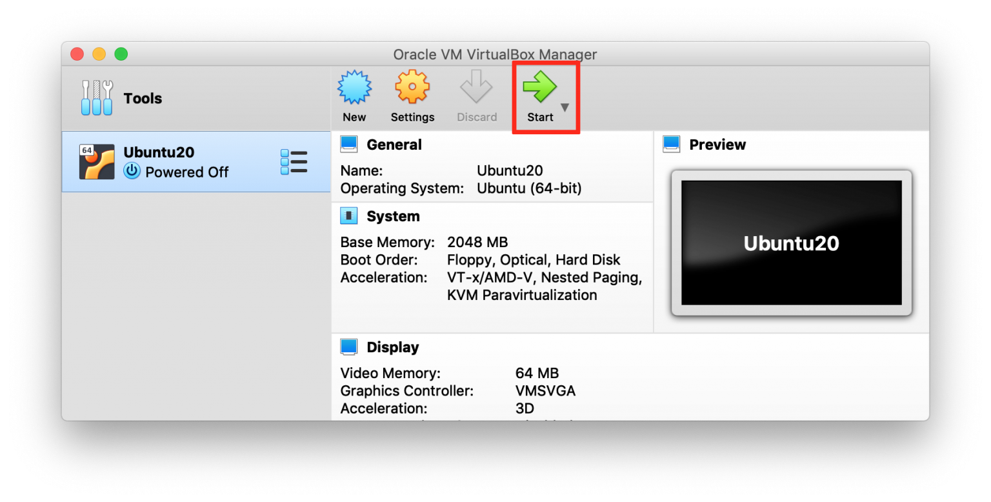
Task: Close the VirtualBox Manager window
Action: [x=77, y=54]
